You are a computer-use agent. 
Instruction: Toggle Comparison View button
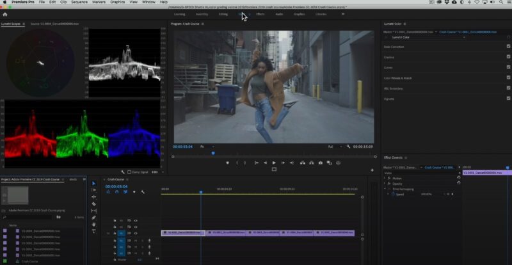329,163
